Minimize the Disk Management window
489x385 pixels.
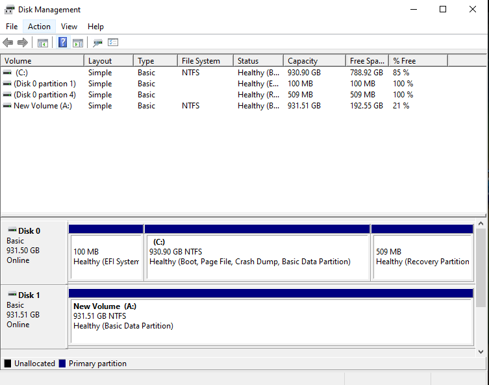click(414, 9)
